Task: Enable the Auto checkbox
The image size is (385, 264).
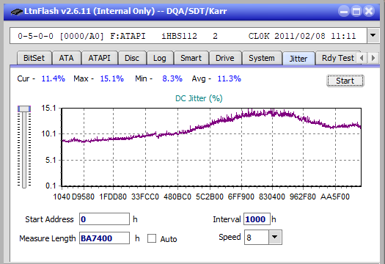Action: tap(152, 238)
